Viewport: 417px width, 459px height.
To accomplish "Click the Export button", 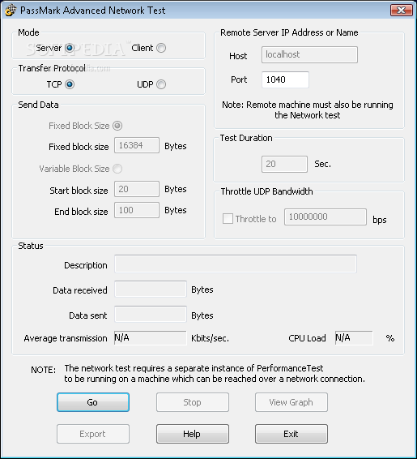I will click(x=93, y=434).
